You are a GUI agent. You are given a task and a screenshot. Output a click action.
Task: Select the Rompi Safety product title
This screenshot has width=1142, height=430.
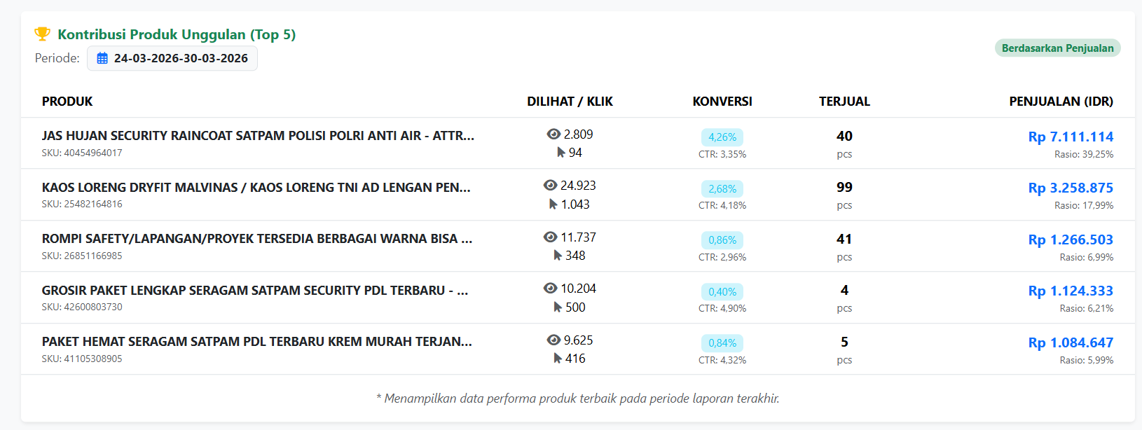click(256, 239)
